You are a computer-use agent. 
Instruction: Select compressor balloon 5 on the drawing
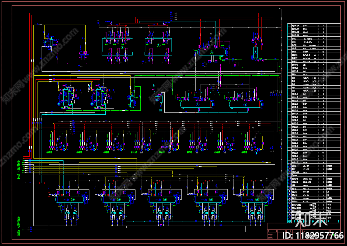pos(256,153)
